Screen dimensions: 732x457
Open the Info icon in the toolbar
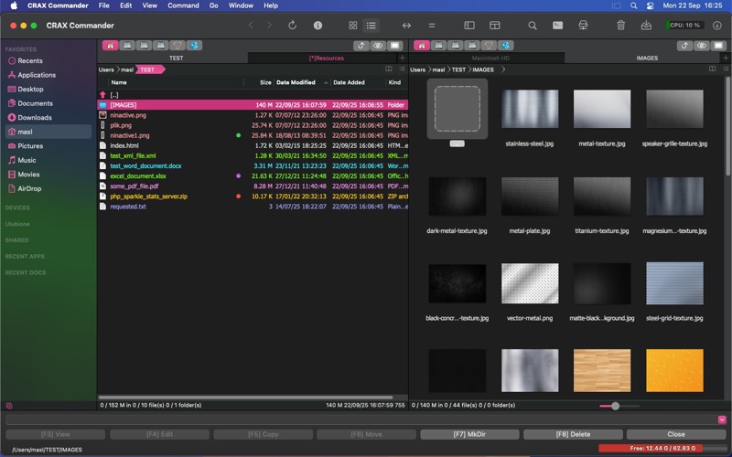(x=317, y=26)
